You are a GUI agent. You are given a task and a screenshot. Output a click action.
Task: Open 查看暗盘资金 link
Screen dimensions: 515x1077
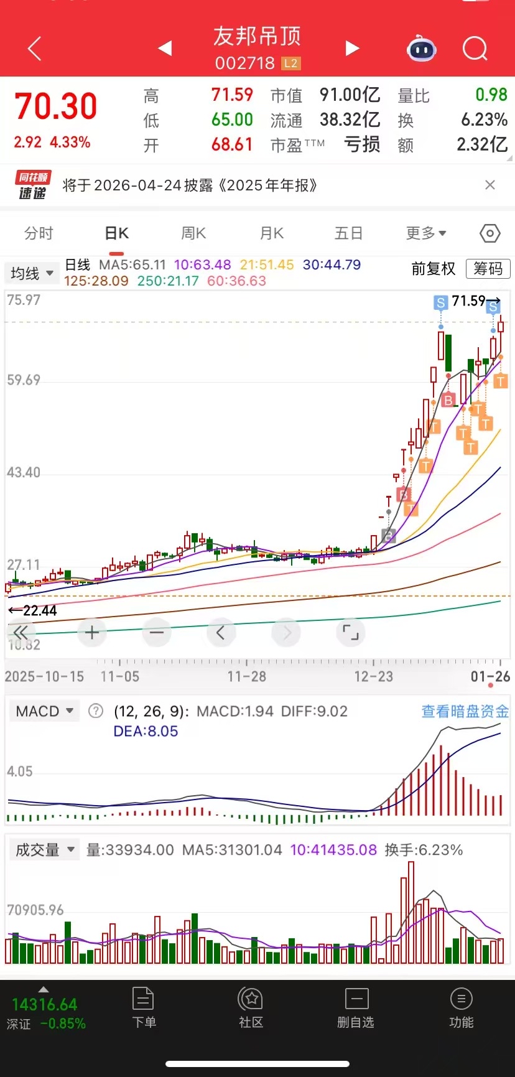[x=465, y=711]
